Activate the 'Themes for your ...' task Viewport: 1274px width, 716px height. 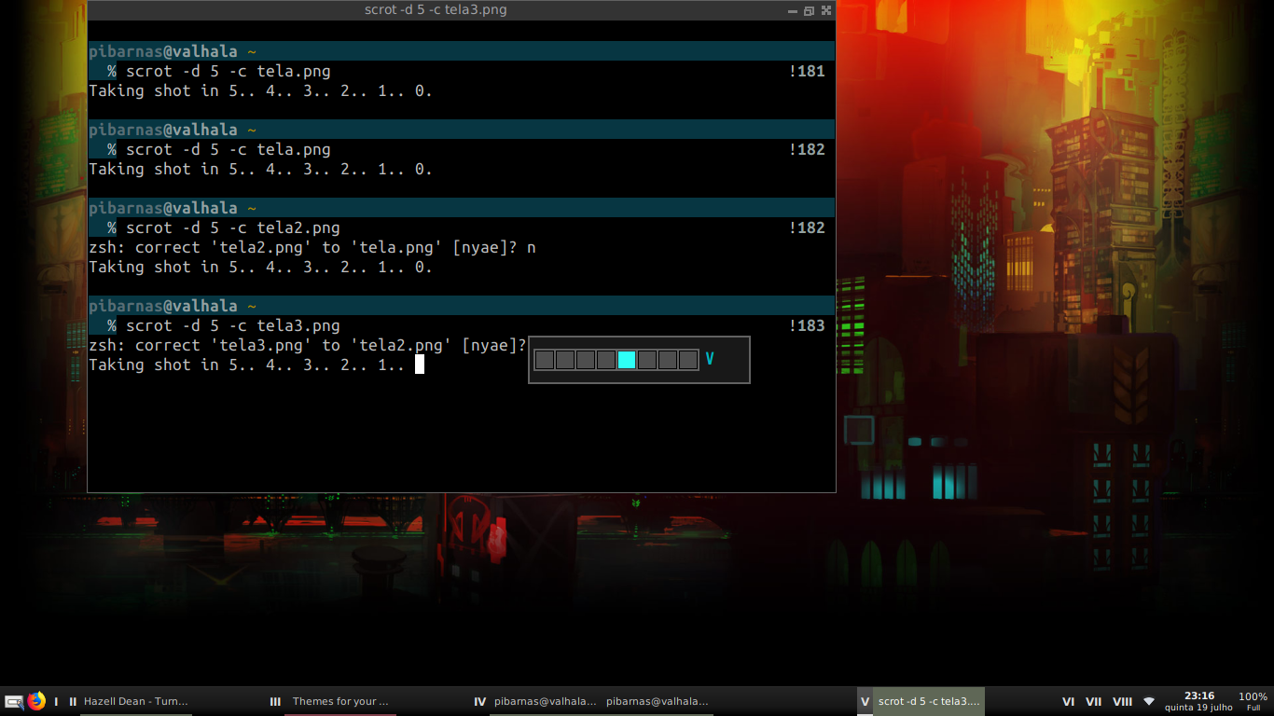coord(340,702)
